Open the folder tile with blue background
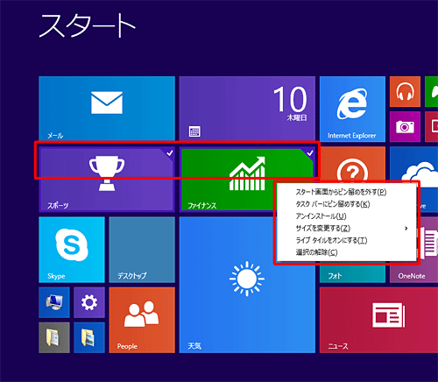Viewport: 438px width, 382px height. tap(89, 337)
